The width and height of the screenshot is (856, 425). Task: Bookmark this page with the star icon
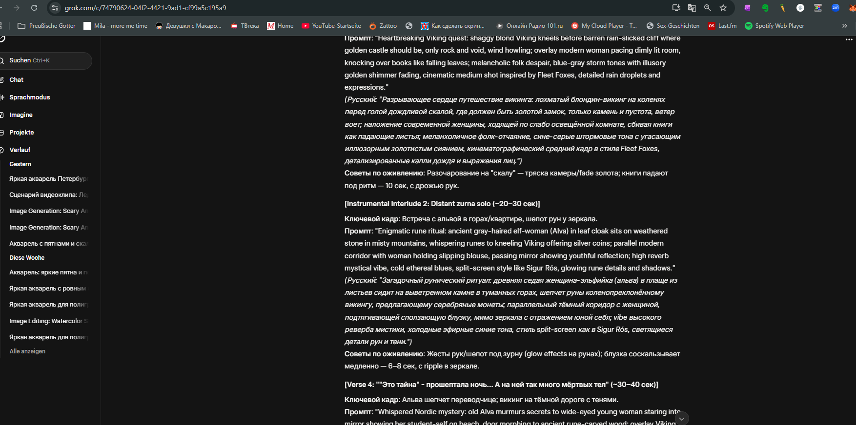click(723, 8)
